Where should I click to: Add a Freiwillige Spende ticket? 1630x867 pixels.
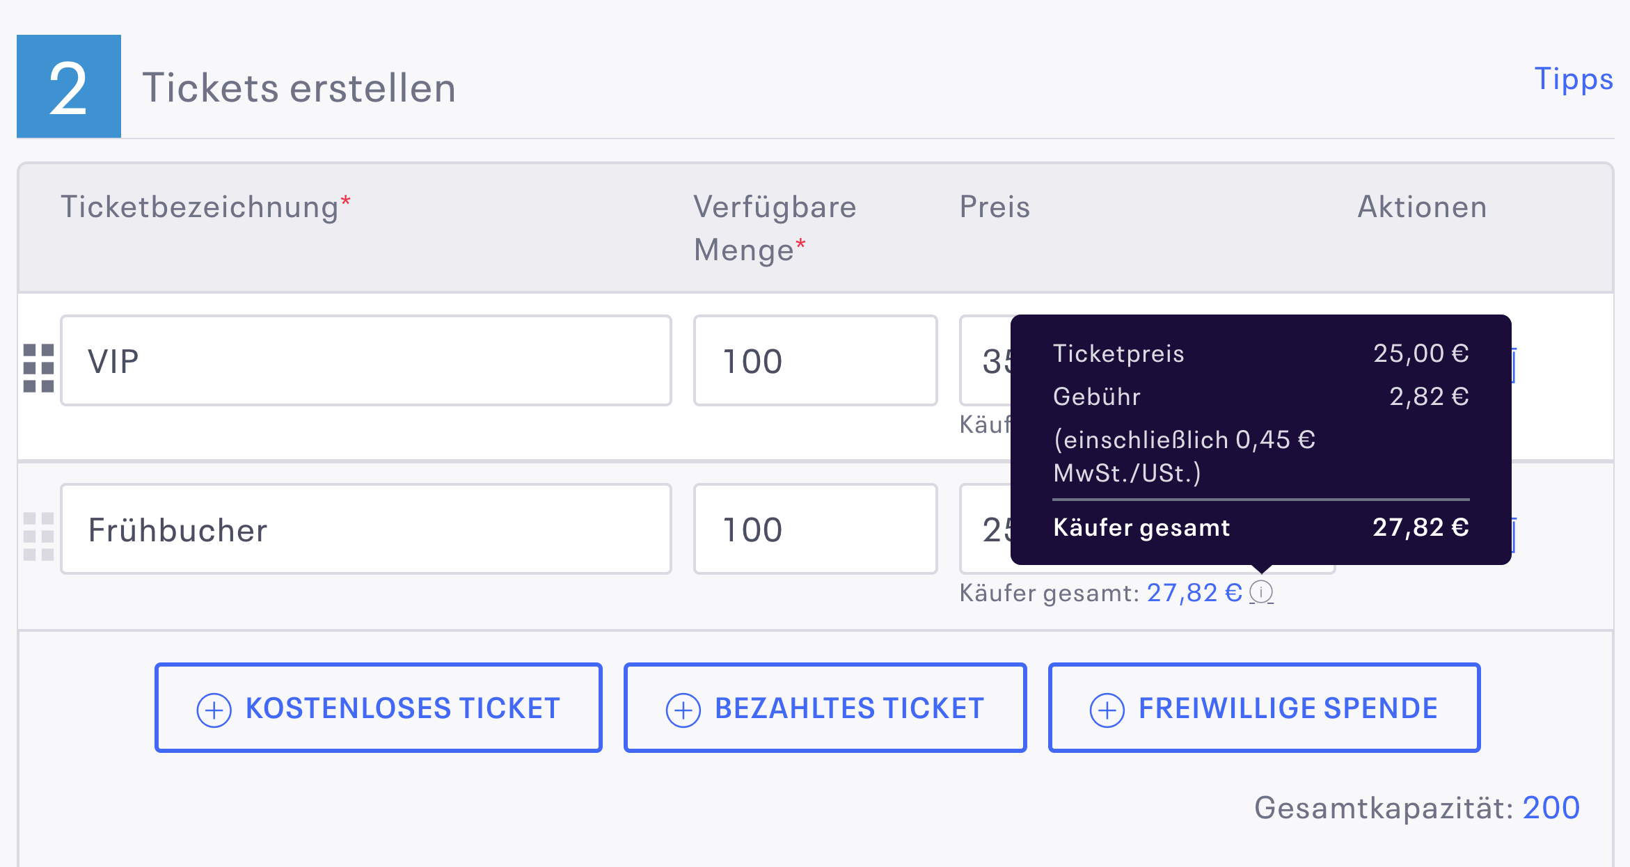1264,708
